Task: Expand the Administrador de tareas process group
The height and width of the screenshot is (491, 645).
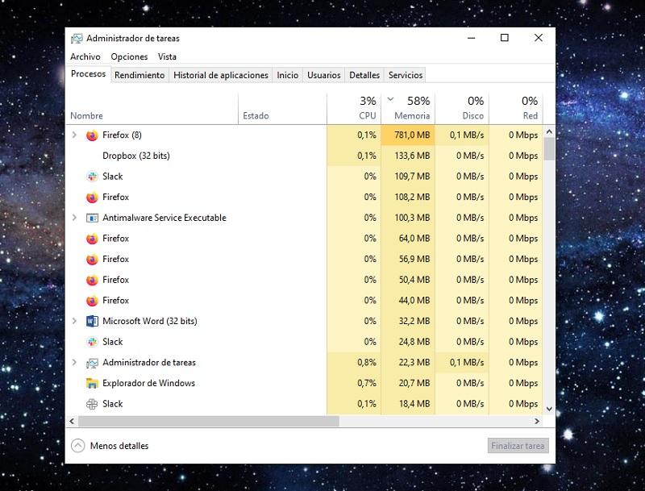Action: [x=74, y=362]
